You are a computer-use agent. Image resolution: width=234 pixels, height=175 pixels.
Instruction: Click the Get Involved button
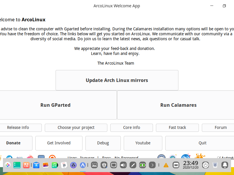tap(59, 143)
